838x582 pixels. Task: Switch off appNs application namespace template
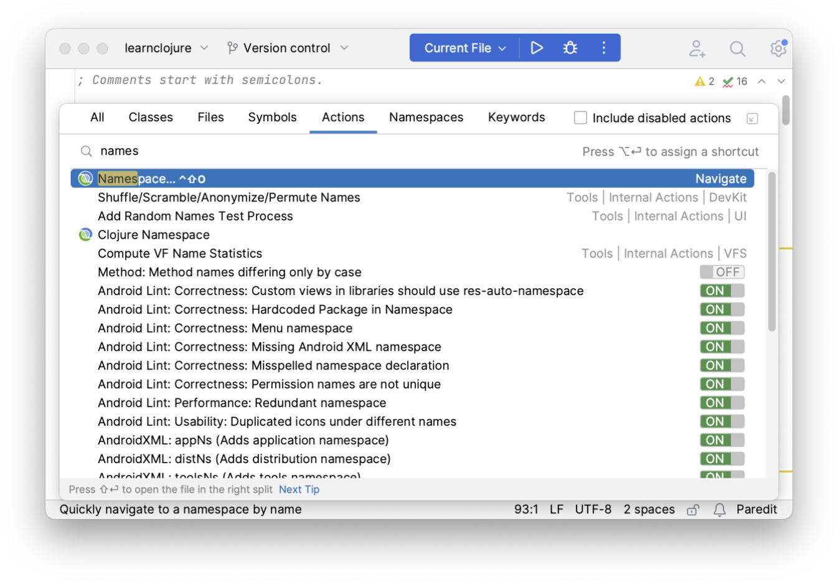click(x=722, y=440)
